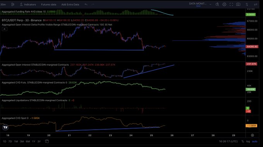Click the 237.07K open interest axis label
Screen dimensions: 263x147
[251, 64]
